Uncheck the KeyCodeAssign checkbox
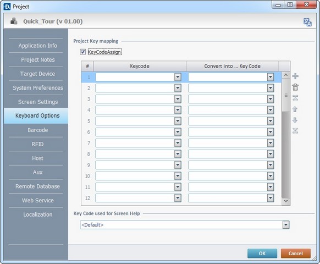The image size is (320, 264). [x=82, y=52]
